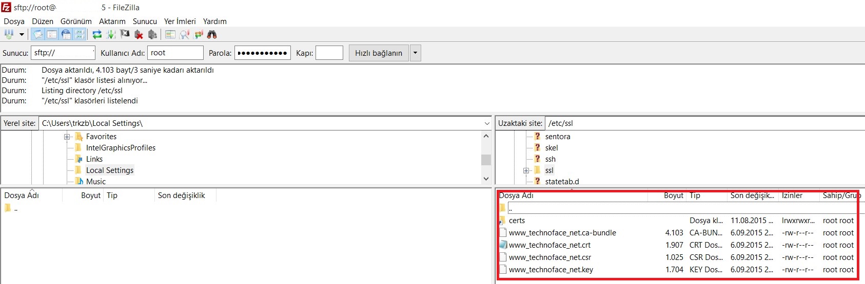Disconnect from the current server
865x284 pixels.
coord(139,34)
